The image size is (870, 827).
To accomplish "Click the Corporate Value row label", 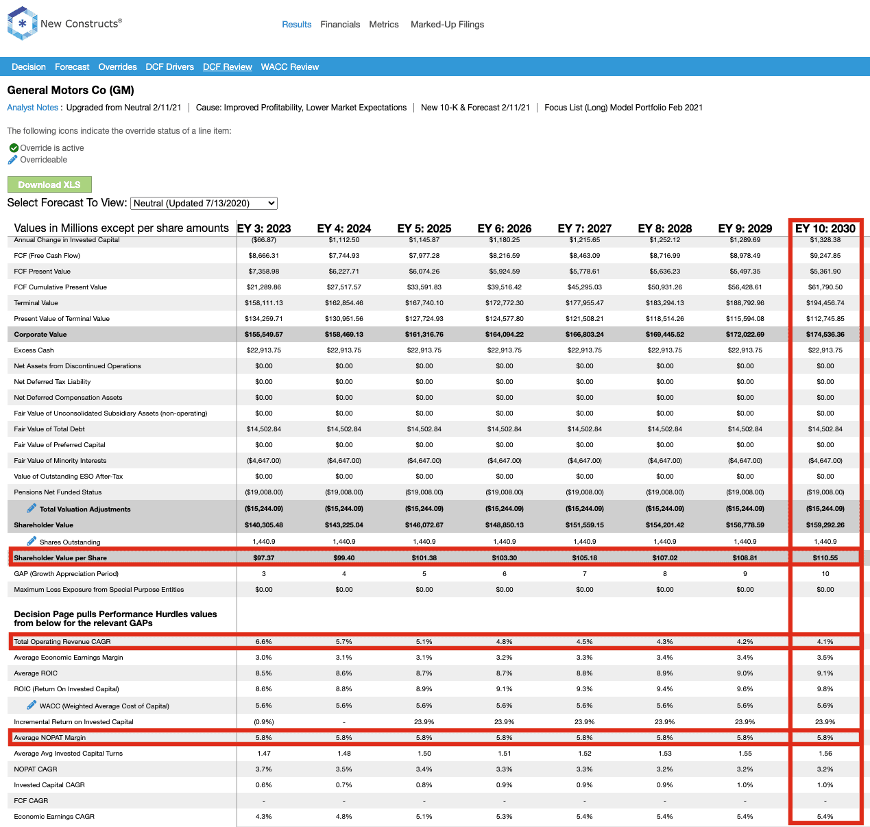I will coord(40,335).
